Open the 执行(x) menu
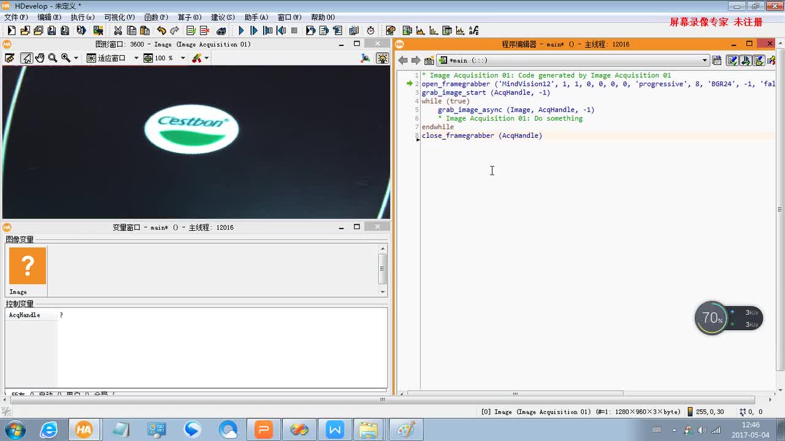This screenshot has width=785, height=441. pyautogui.click(x=82, y=18)
